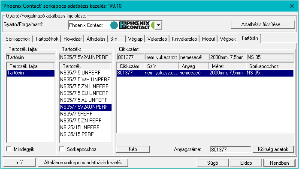Click the Költség adatok button
Image resolution: width=299 pixels, height=169 pixels.
pyautogui.click(x=273, y=149)
